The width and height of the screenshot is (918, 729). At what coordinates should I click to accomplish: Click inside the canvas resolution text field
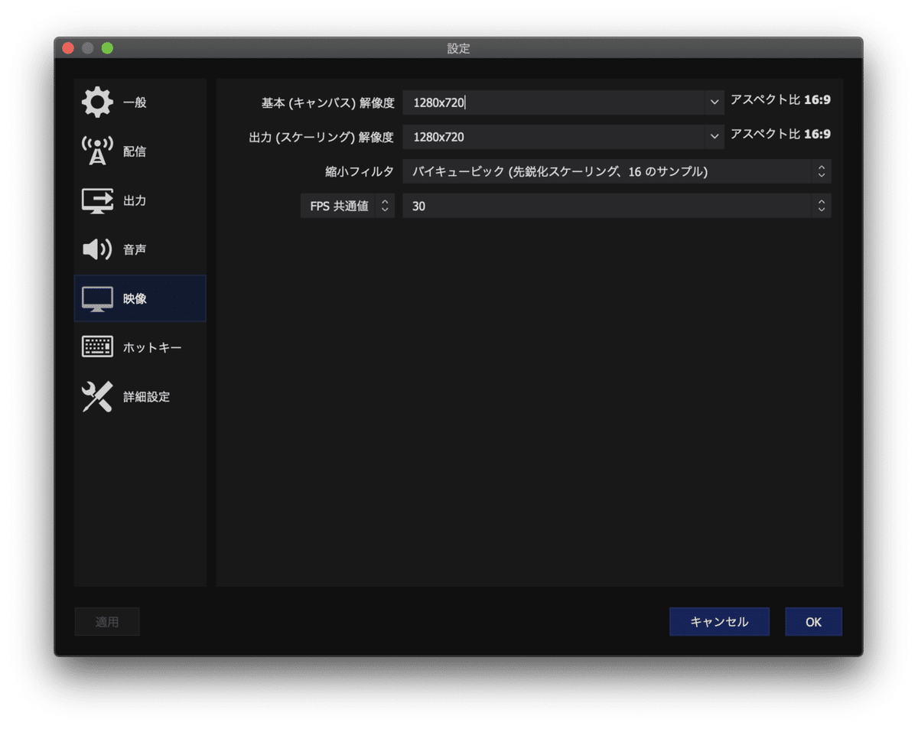[535, 101]
